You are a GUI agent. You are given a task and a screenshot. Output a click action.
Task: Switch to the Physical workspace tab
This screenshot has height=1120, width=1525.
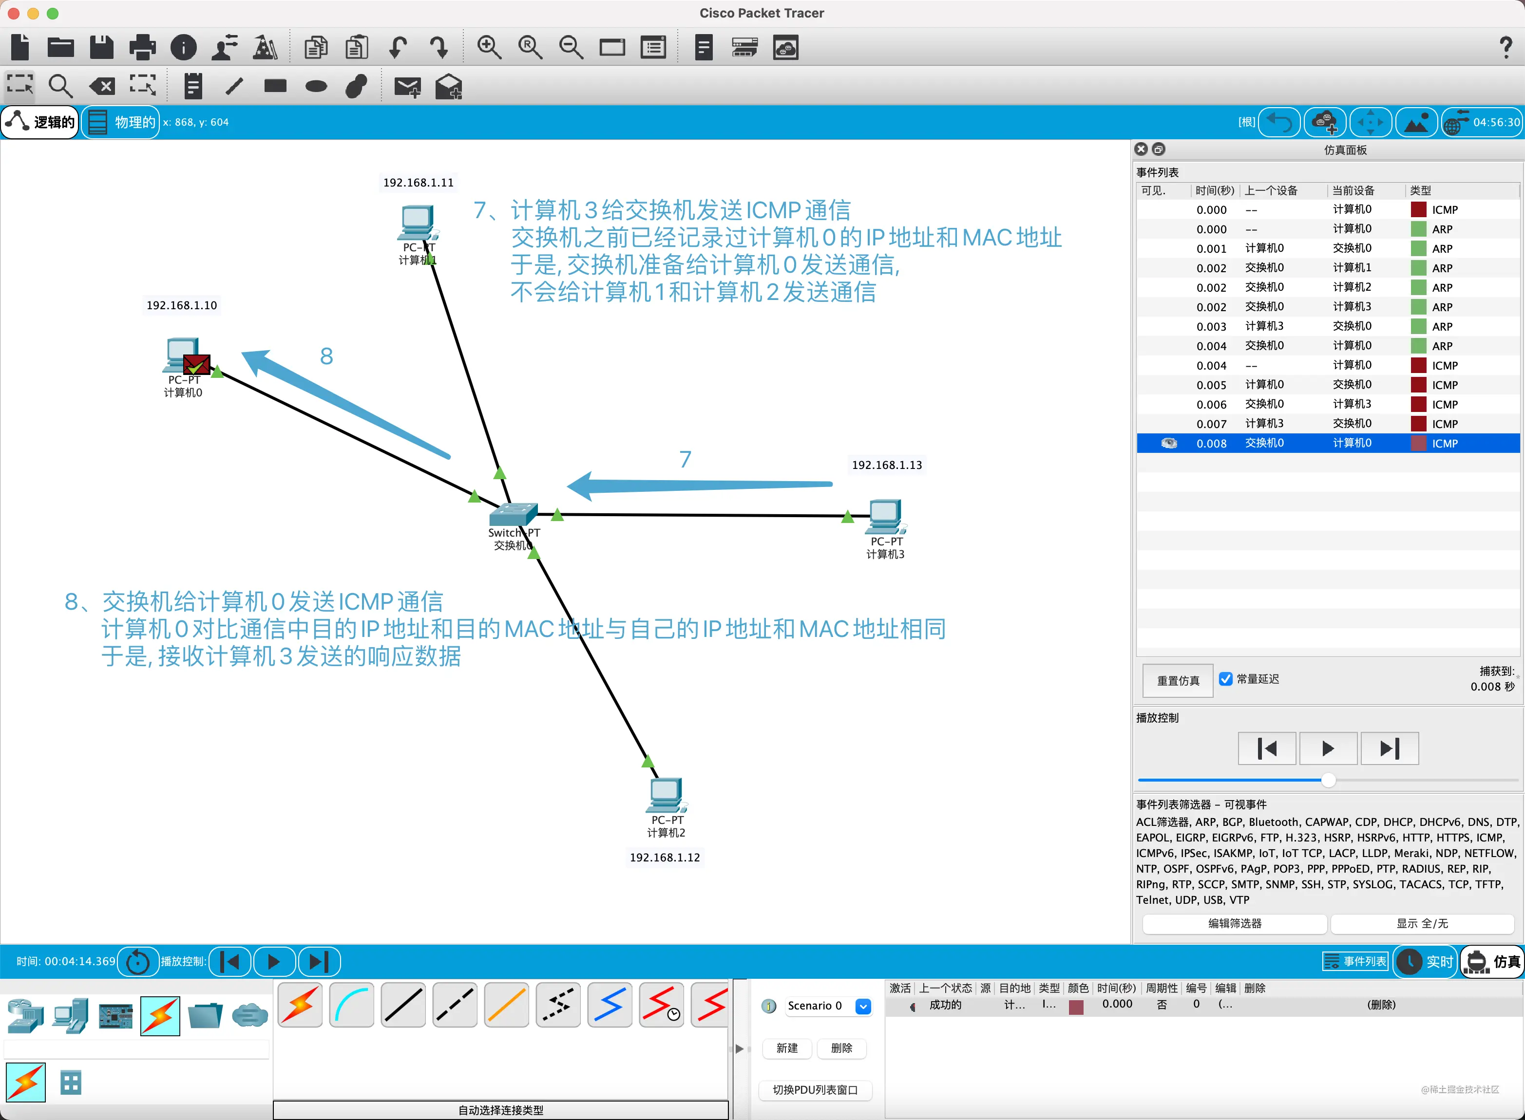(121, 123)
